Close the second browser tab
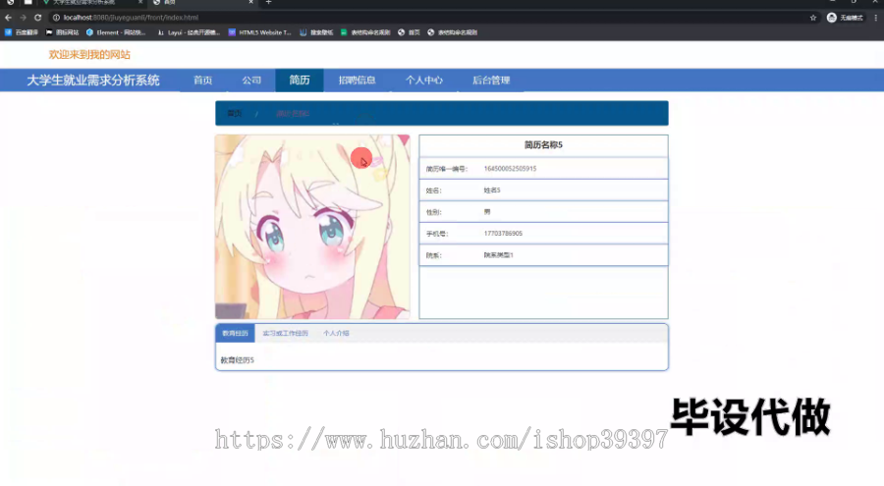Viewport: 884px width, 486px height. (250, 2)
